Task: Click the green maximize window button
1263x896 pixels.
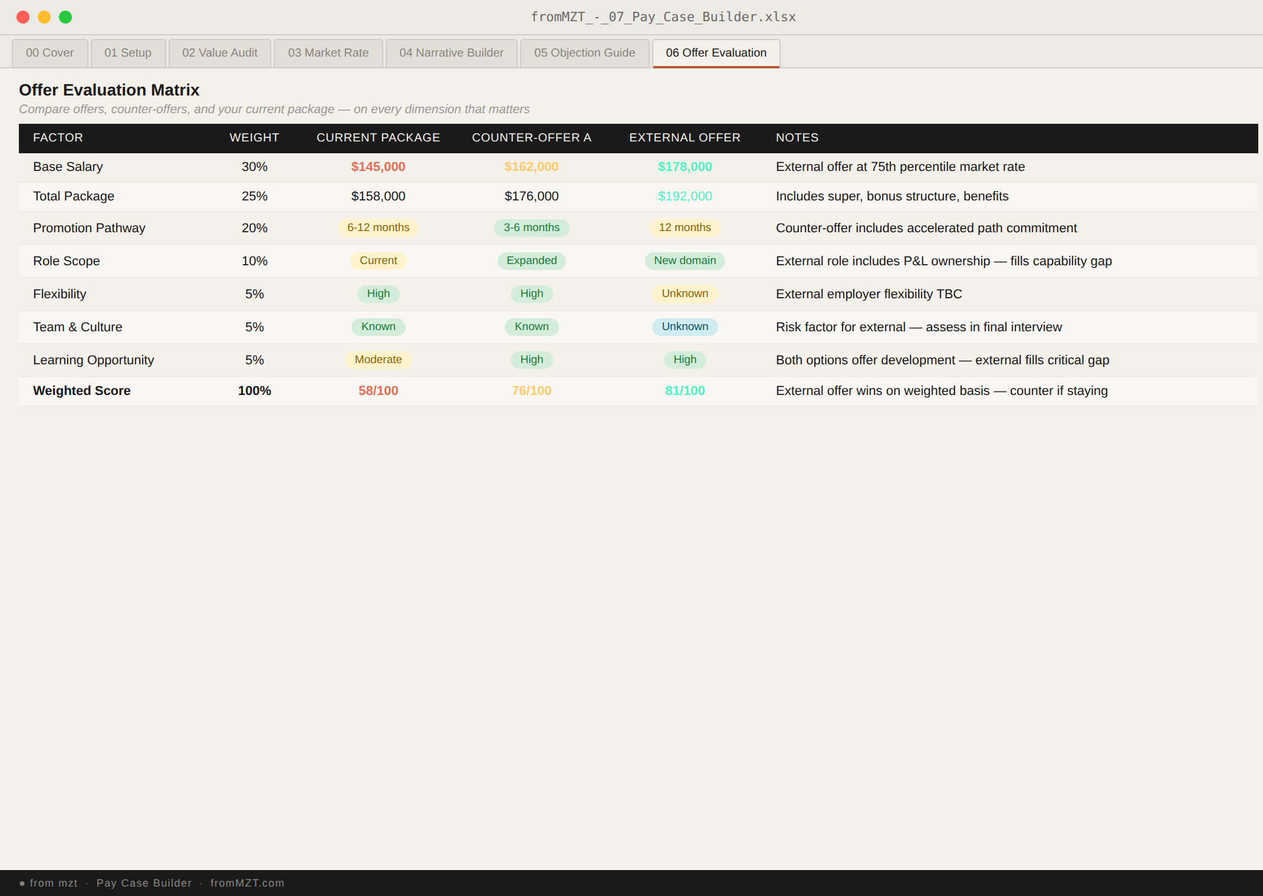Action: coord(65,17)
